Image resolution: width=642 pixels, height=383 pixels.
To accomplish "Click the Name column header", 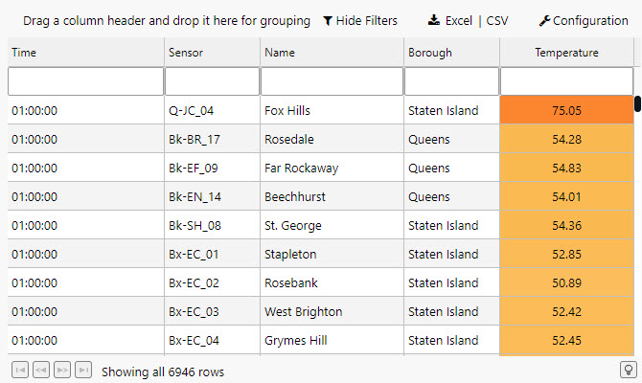I will pos(280,53).
